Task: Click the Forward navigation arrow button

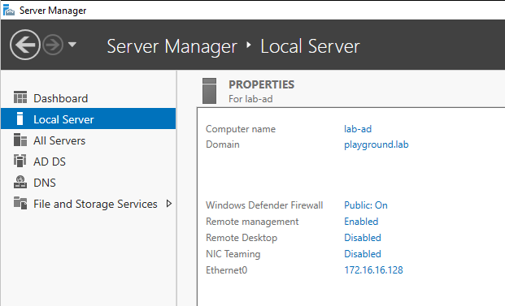Action: point(53,45)
